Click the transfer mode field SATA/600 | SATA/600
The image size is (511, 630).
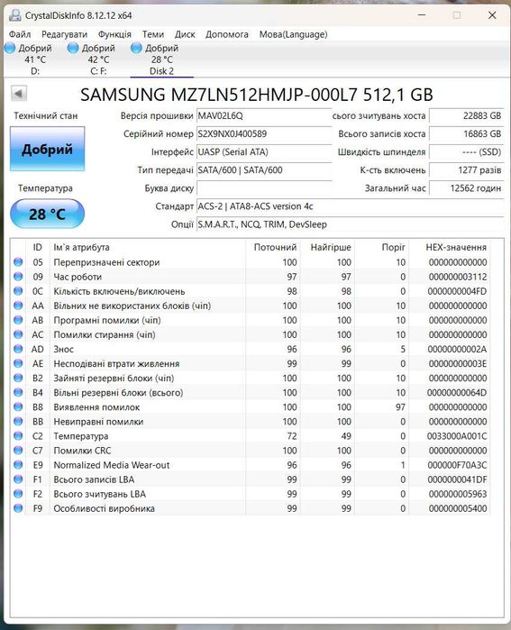coord(264,170)
